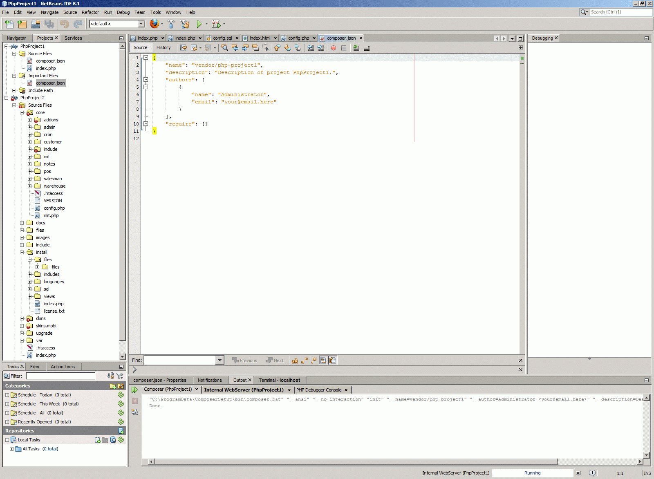This screenshot has width=654, height=479.
Task: Click the Last Edit location icon
Action: coord(184,48)
